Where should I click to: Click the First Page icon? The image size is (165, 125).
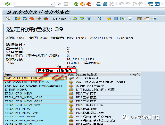point(121,4)
